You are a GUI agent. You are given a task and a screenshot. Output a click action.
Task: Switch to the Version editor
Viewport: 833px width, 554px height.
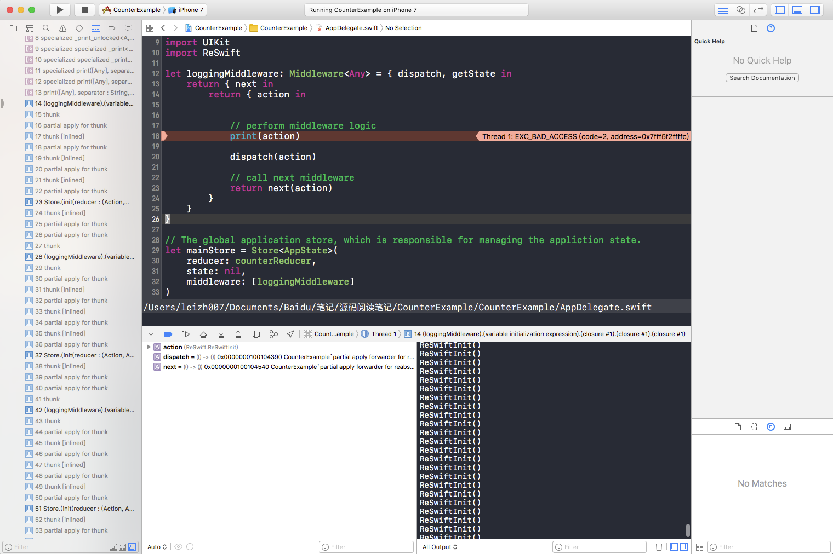point(758,10)
